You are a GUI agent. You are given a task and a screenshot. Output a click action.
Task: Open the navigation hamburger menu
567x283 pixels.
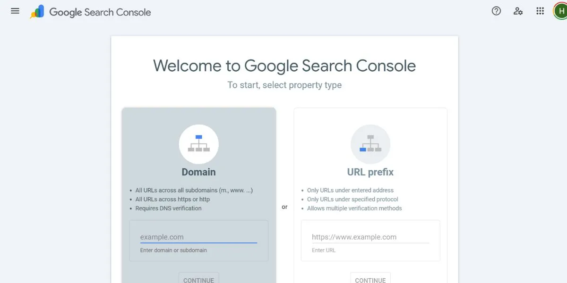pos(15,11)
